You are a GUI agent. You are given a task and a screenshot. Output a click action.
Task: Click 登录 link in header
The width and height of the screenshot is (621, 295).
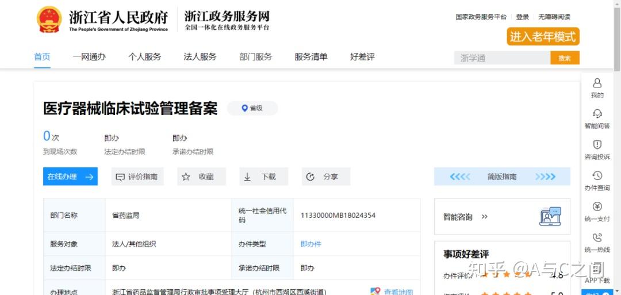click(522, 17)
